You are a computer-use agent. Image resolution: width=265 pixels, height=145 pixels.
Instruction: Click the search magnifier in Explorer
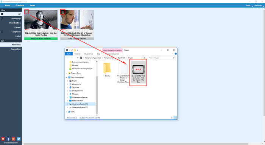[173, 58]
